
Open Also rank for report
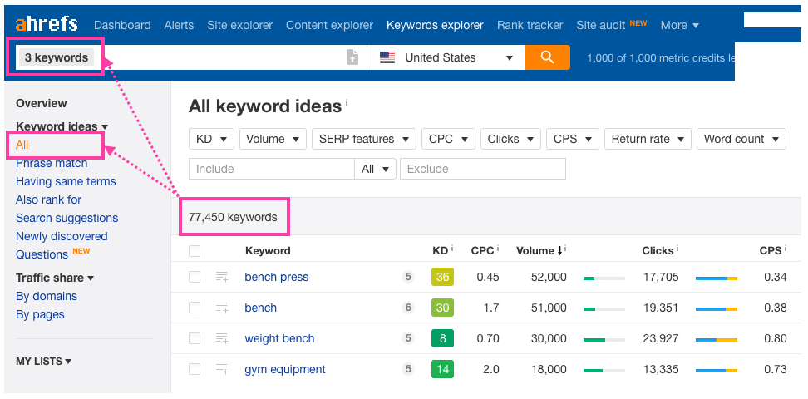coord(48,199)
